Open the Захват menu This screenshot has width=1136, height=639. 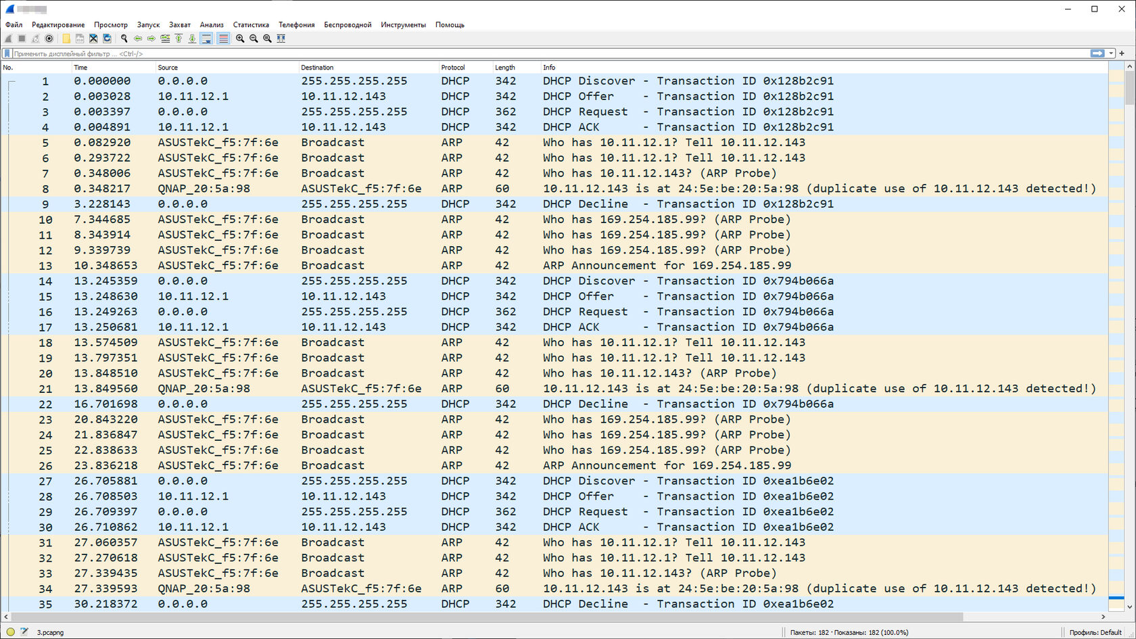click(180, 25)
